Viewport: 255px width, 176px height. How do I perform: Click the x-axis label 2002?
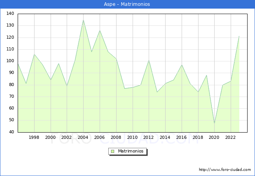point(67,137)
